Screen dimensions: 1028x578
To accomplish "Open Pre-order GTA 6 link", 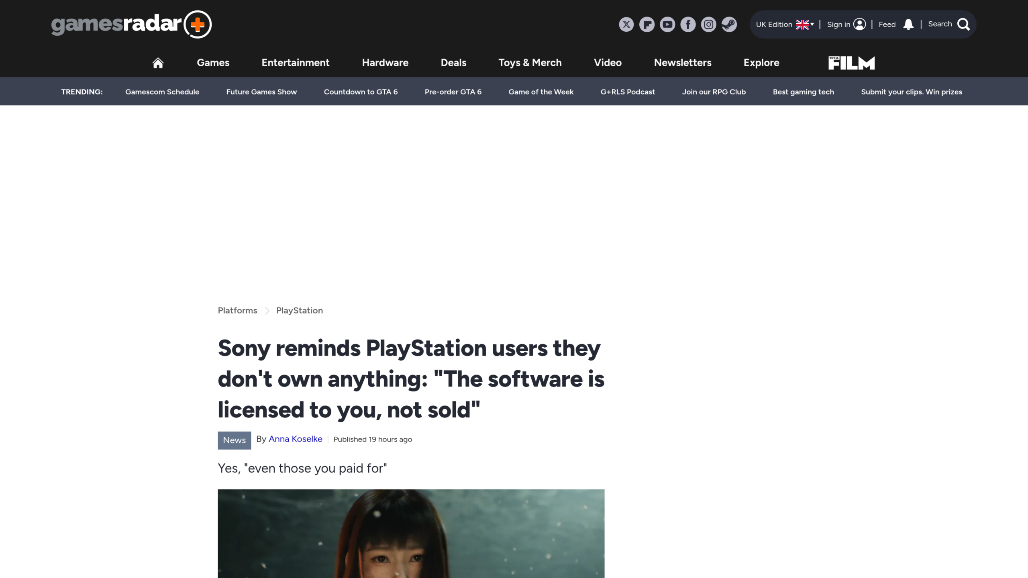I will (453, 92).
